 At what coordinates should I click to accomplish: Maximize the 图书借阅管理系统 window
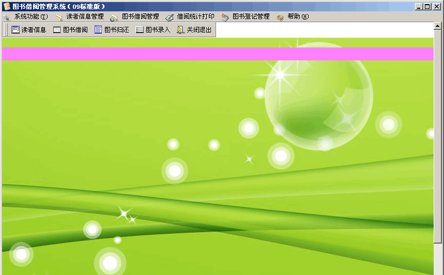427,7
